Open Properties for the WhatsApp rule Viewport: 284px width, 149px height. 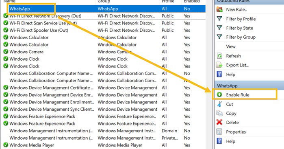[x=236, y=132]
